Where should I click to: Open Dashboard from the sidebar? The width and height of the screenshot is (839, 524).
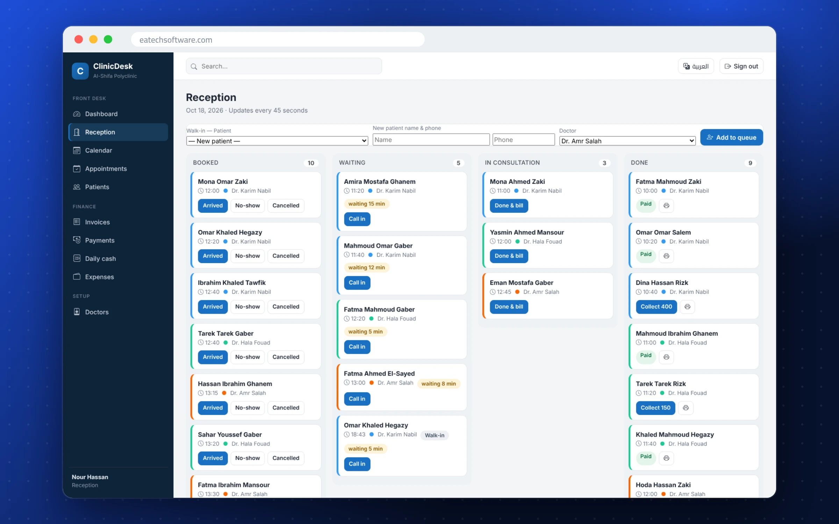coord(118,114)
